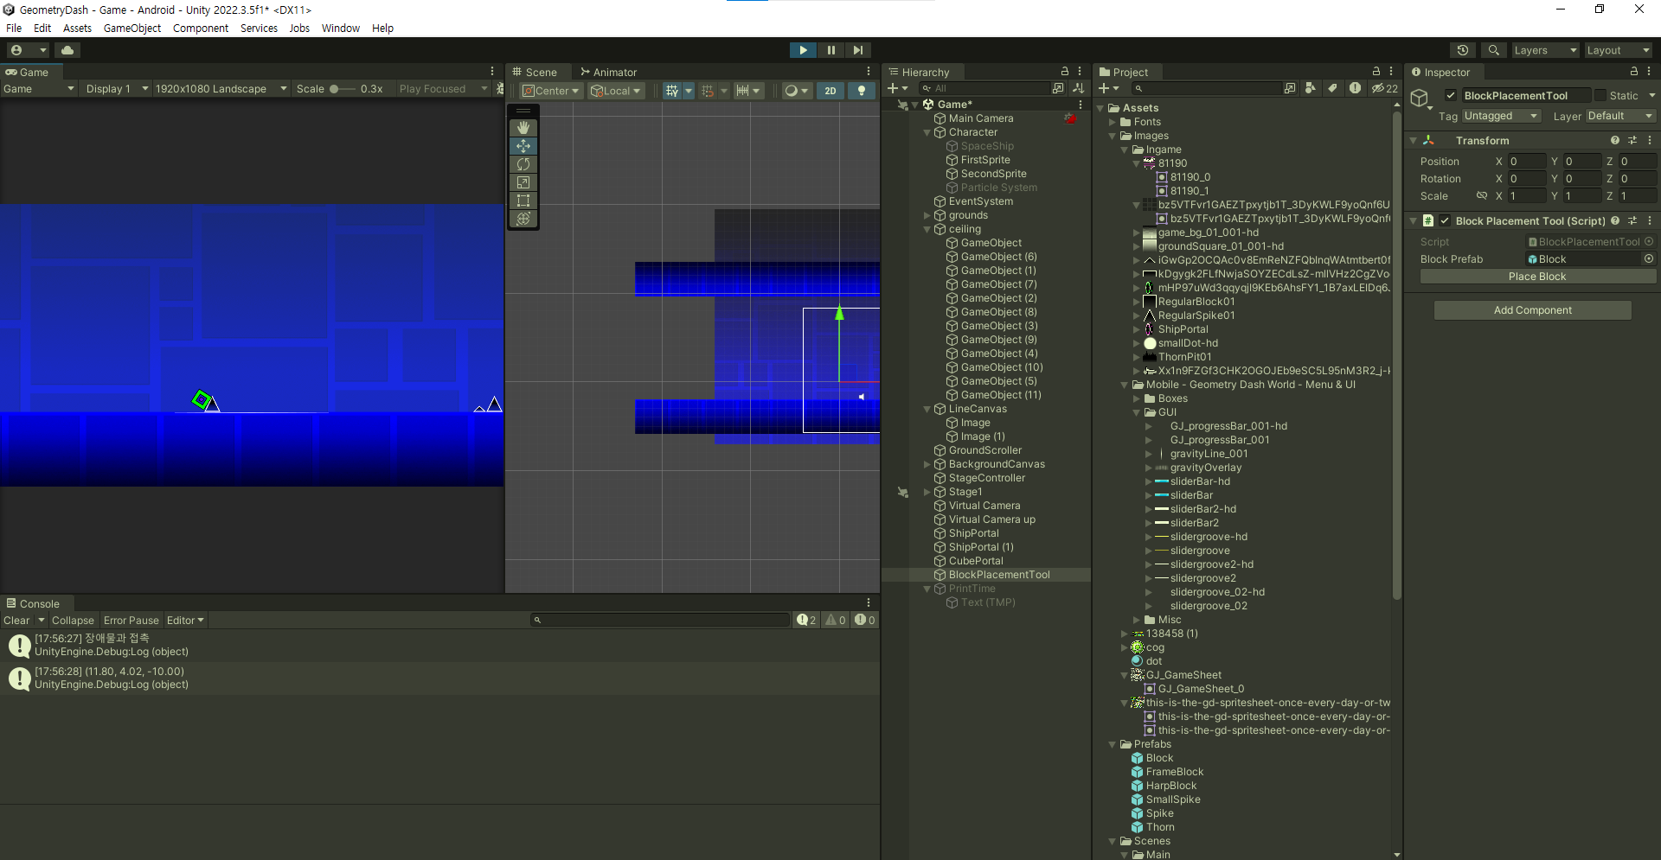The height and width of the screenshot is (860, 1661).
Task: Click the Project search-by-log-type icon
Action: click(1355, 88)
